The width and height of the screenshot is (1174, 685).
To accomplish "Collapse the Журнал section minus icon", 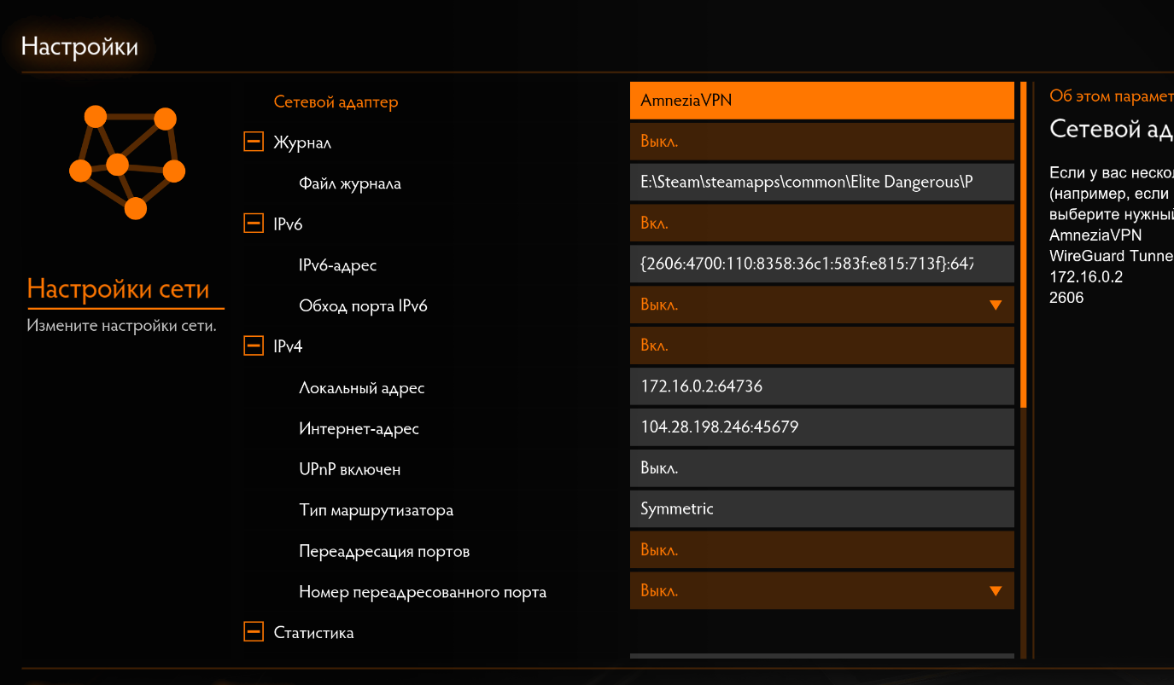I will [254, 142].
